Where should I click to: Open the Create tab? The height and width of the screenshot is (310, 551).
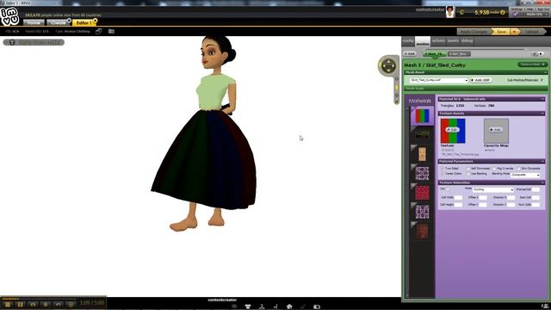[58, 22]
